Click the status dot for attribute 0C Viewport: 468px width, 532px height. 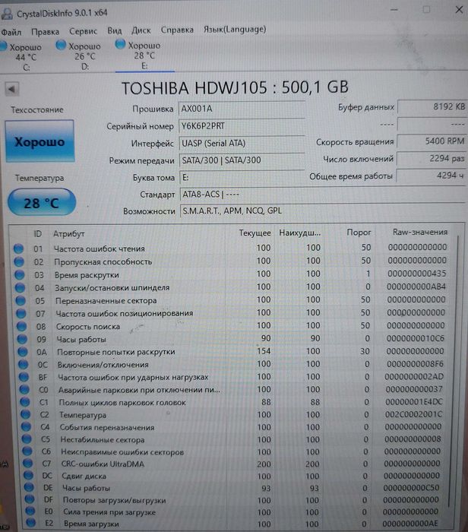click(23, 364)
